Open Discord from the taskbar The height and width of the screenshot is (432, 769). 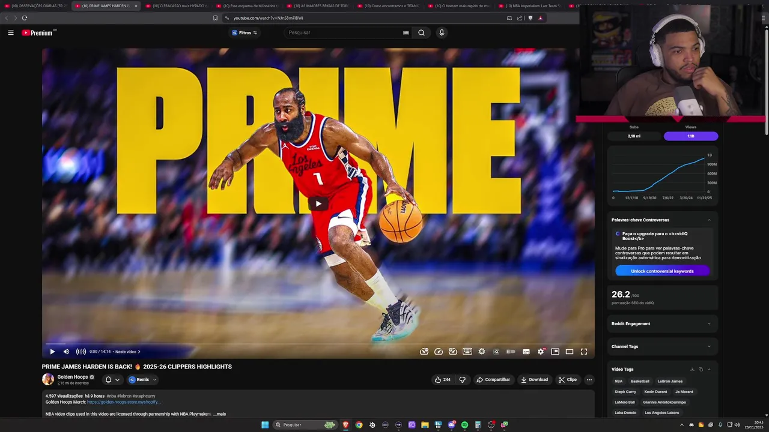coord(452,425)
